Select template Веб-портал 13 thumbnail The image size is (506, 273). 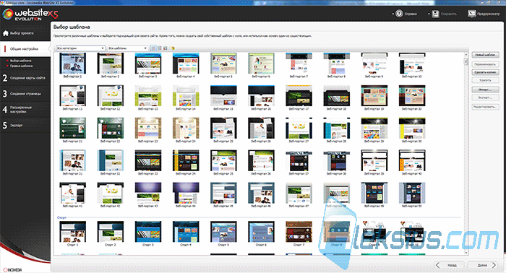pyautogui.click(x=148, y=96)
